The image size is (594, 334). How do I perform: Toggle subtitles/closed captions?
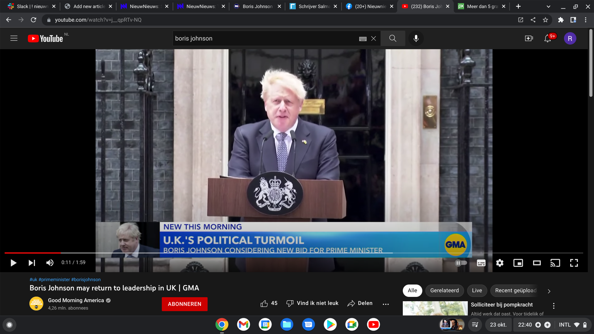coord(481,263)
